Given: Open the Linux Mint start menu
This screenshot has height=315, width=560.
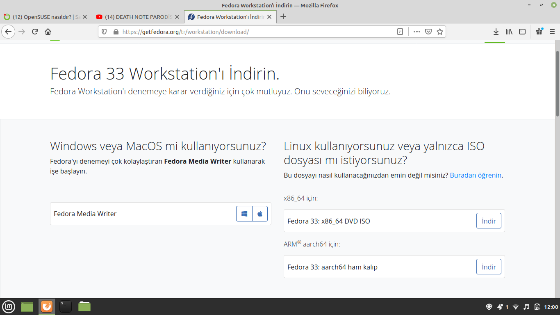Looking at the screenshot, I should coord(9,306).
